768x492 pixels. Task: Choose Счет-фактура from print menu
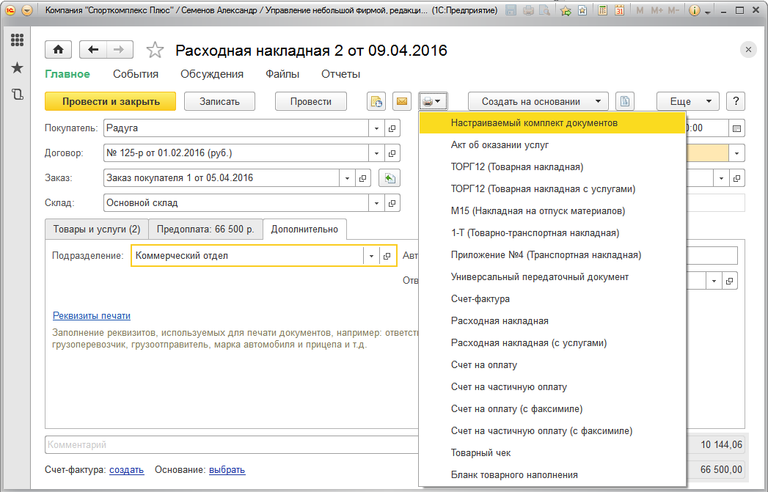point(480,299)
